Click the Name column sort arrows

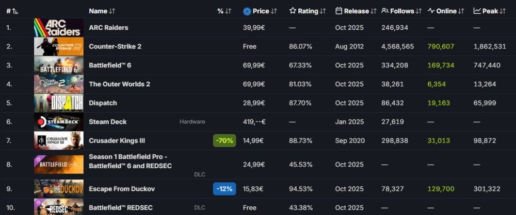click(112, 11)
